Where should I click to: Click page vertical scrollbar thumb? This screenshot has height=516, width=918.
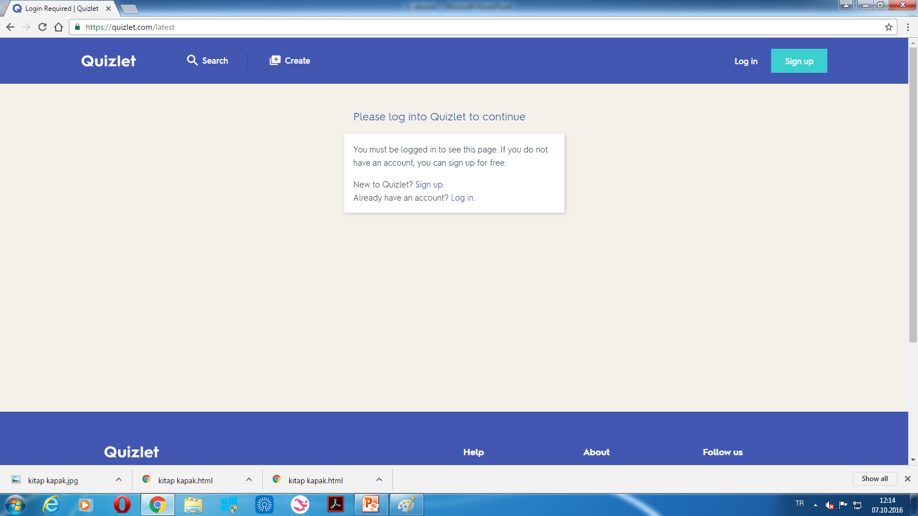(x=913, y=195)
